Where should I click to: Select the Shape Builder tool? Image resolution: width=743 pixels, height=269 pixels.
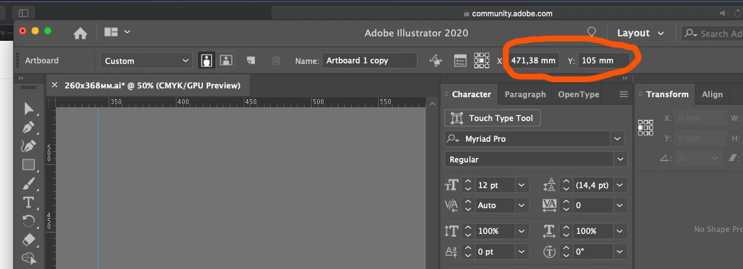pos(28,258)
